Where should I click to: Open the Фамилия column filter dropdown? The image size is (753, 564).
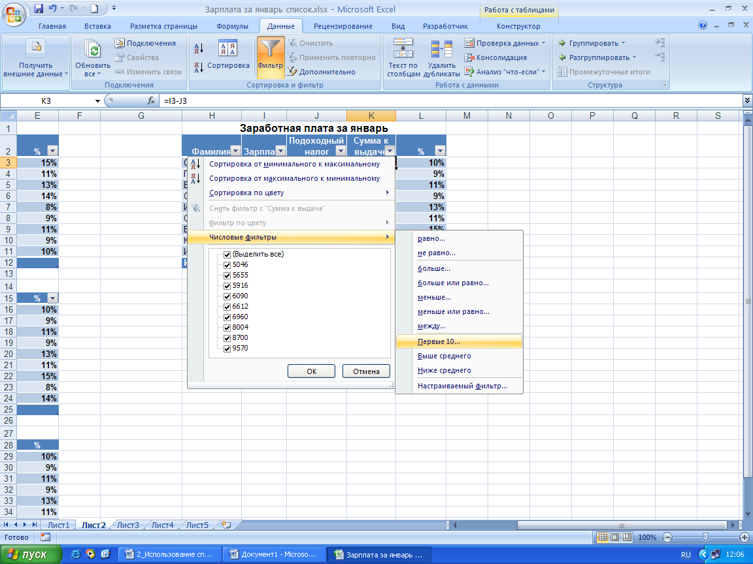coord(235,151)
